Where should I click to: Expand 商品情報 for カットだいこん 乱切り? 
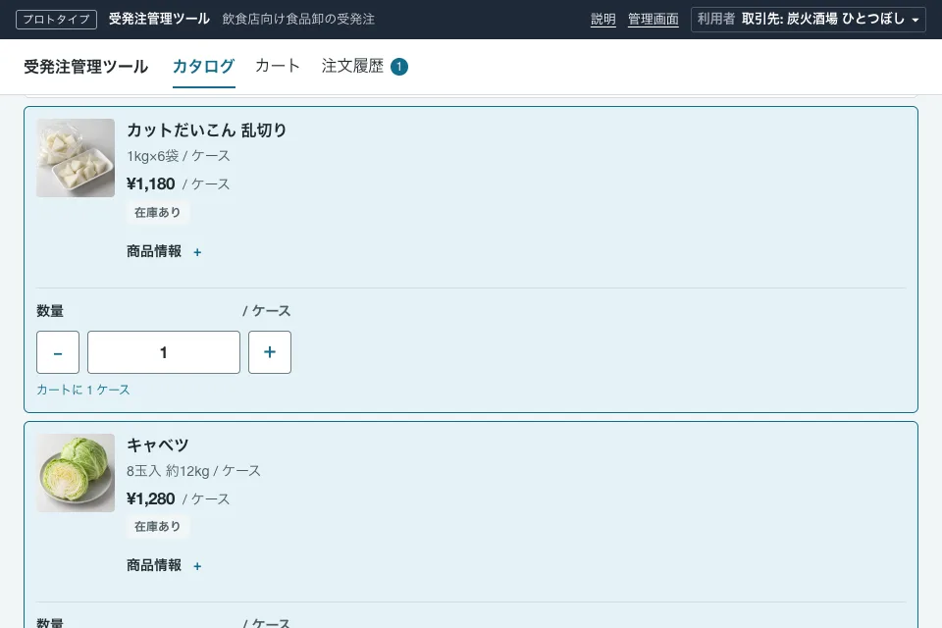164,252
